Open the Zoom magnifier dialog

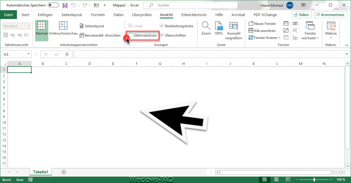tap(206, 28)
